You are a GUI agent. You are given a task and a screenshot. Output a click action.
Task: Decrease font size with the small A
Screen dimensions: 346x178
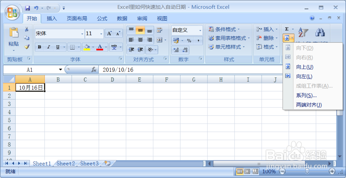click(118, 34)
